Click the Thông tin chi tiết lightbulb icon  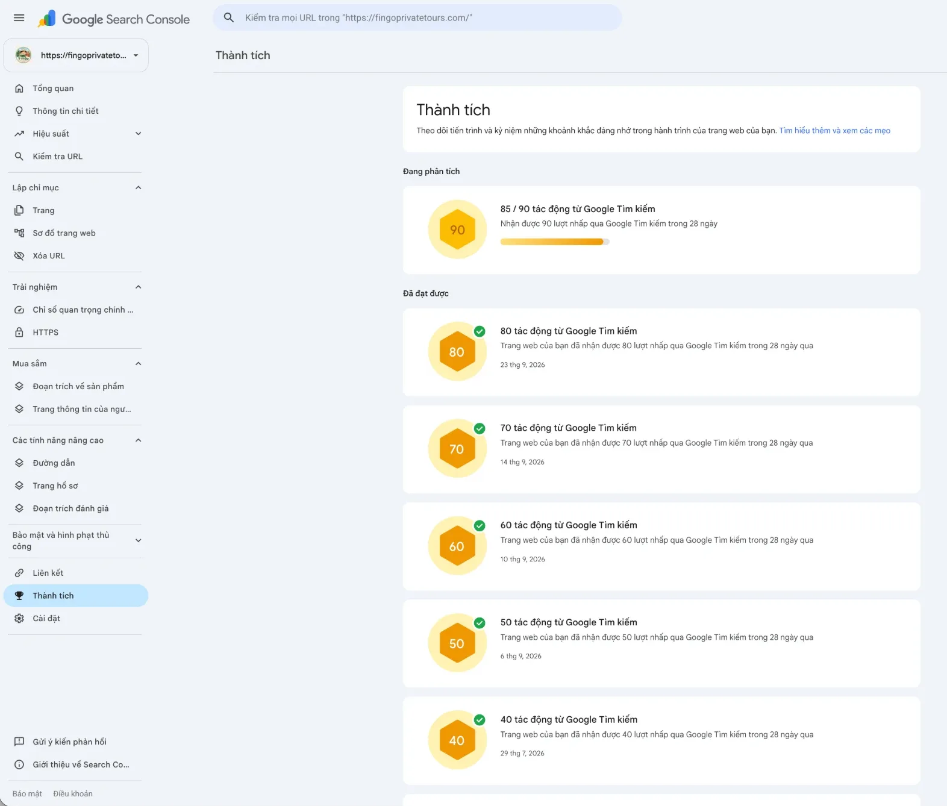coord(19,111)
